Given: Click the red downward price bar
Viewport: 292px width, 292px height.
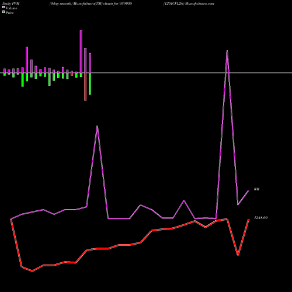Looking at the screenshot, I should click(85, 86).
